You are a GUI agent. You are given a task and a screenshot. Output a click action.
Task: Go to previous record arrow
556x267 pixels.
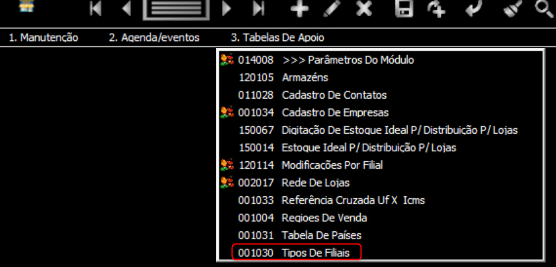click(126, 8)
